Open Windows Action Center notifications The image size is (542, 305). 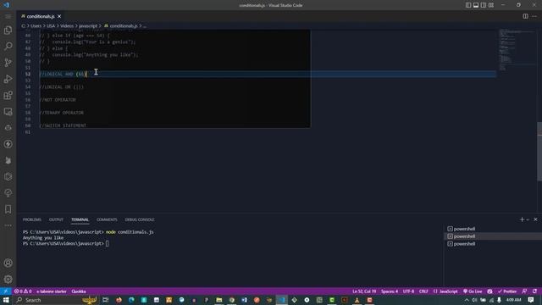pos(531,300)
